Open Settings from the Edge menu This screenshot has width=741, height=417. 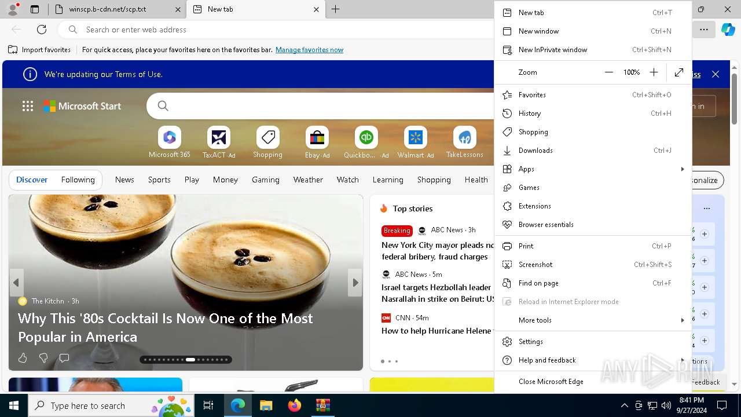tap(593, 342)
